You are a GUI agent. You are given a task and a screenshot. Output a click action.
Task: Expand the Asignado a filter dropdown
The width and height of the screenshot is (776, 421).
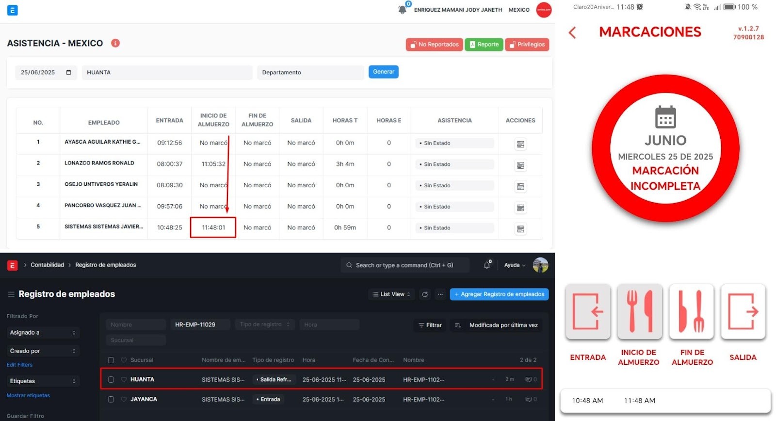coord(43,332)
